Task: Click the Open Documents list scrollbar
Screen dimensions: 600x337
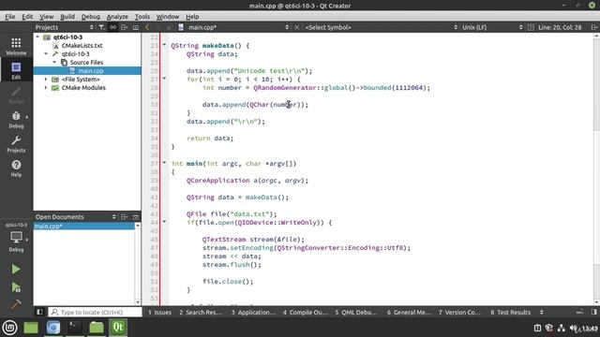Action: tap(138, 264)
